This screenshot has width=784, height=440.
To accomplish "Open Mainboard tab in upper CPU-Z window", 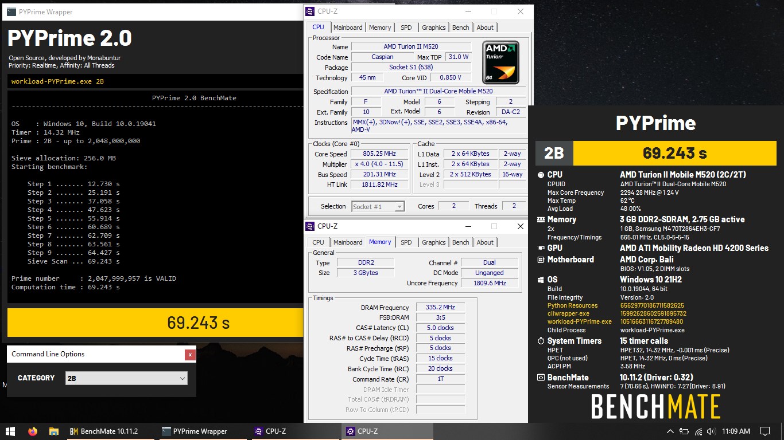I will (348, 27).
